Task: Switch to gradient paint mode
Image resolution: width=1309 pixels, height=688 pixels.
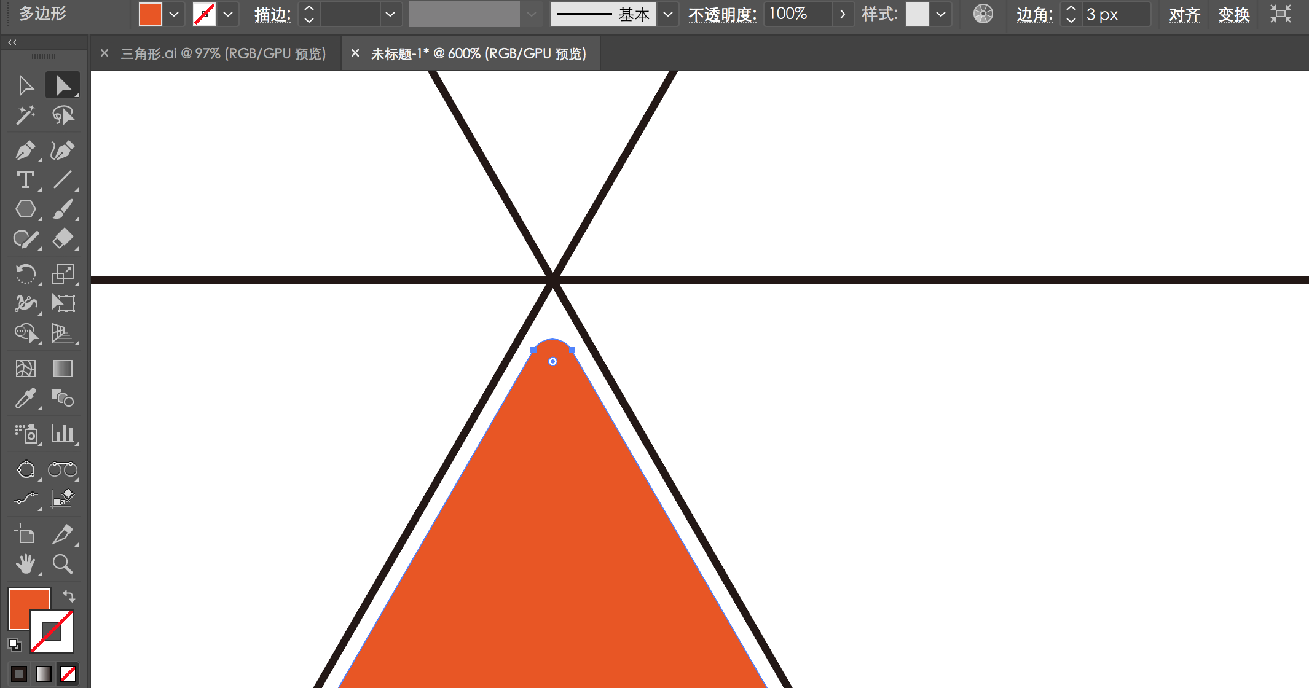Action: [44, 674]
